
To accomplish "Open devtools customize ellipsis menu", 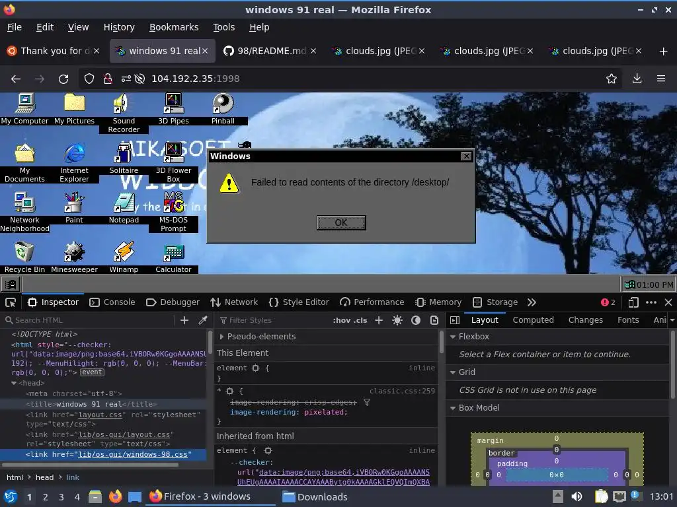I will pyautogui.click(x=651, y=302).
